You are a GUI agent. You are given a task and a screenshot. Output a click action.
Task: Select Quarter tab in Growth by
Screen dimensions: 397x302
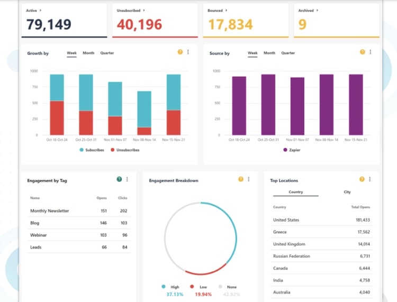tap(107, 53)
